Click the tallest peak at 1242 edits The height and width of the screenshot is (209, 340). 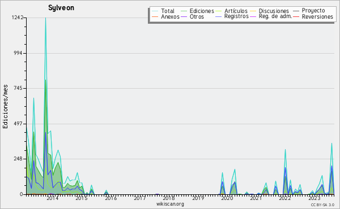(x=45, y=18)
